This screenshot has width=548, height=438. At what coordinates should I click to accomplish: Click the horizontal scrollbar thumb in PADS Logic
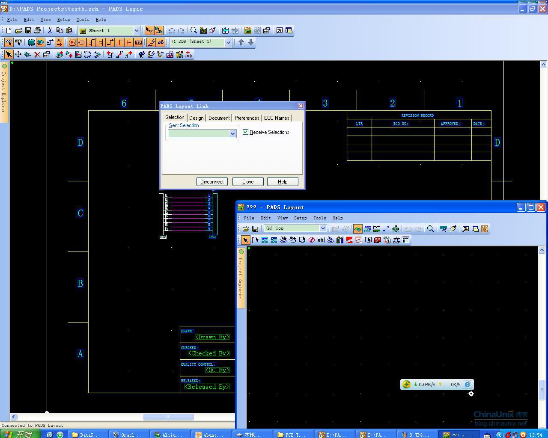click(x=168, y=417)
